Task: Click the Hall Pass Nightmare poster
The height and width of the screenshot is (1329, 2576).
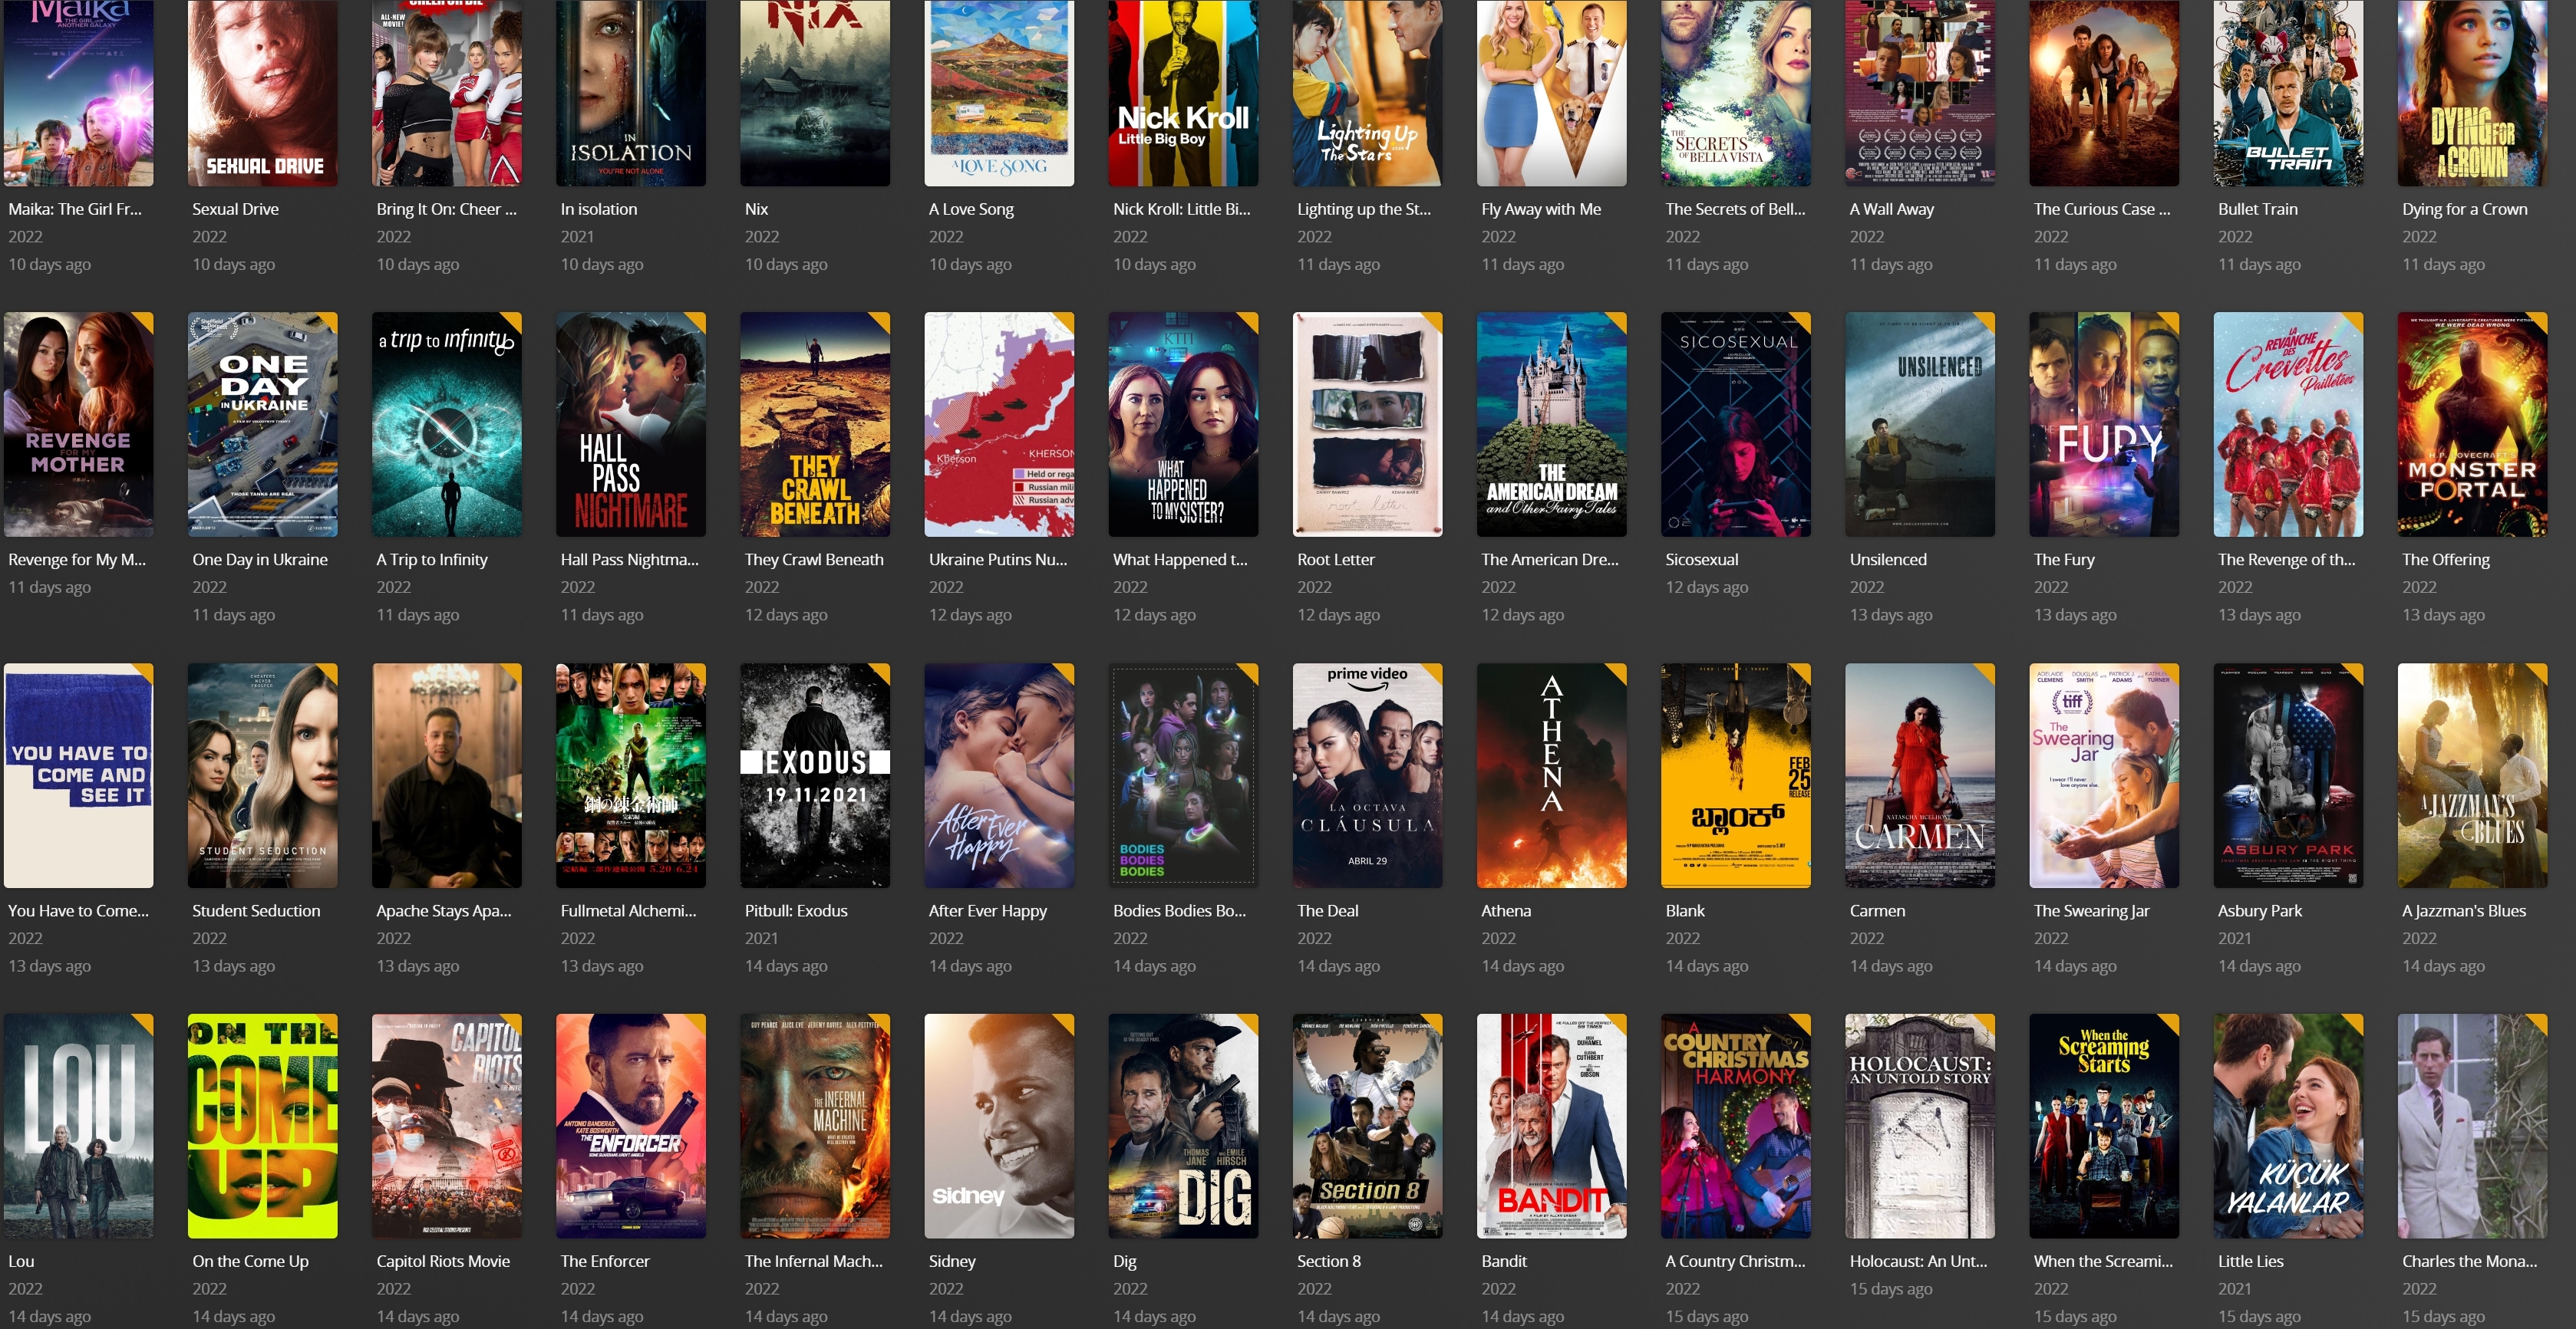Action: [630, 423]
